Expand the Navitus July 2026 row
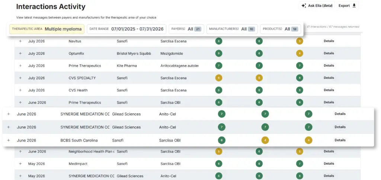The image size is (381, 180). [20, 41]
